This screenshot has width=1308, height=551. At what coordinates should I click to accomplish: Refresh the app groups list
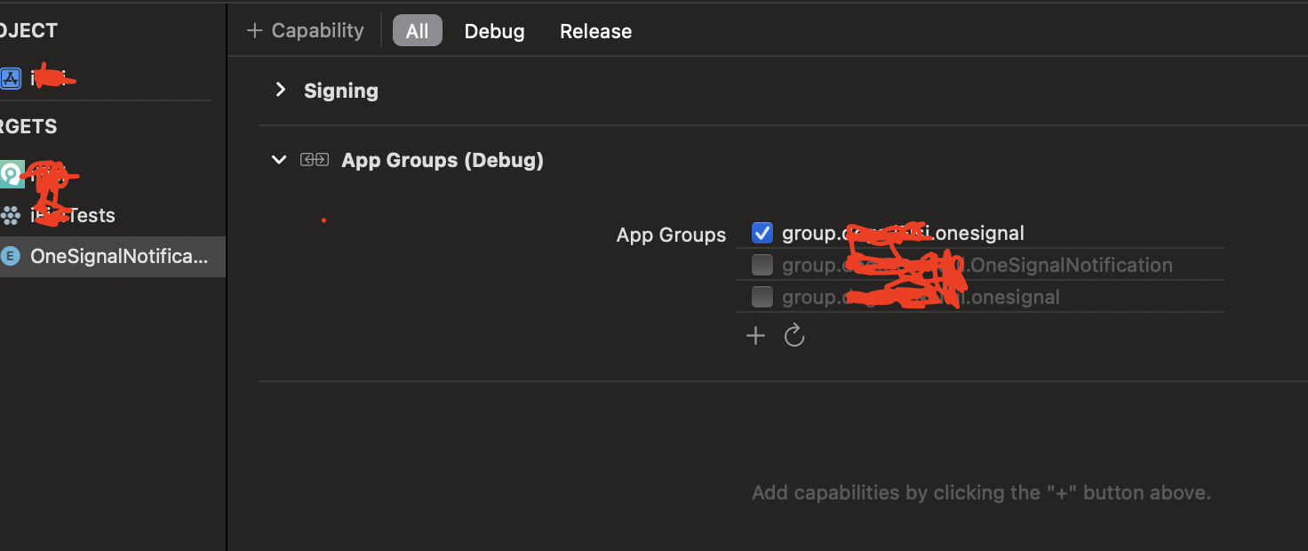pyautogui.click(x=794, y=335)
